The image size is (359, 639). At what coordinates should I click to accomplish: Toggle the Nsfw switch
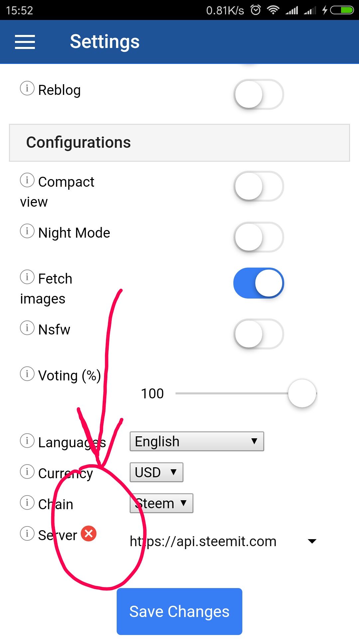coord(259,334)
